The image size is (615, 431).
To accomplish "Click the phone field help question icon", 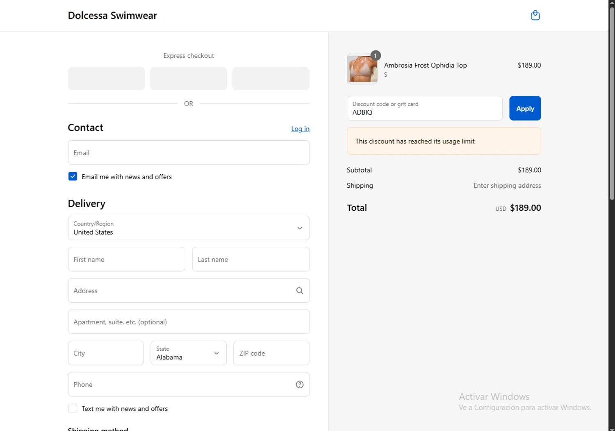I will click(x=300, y=385).
